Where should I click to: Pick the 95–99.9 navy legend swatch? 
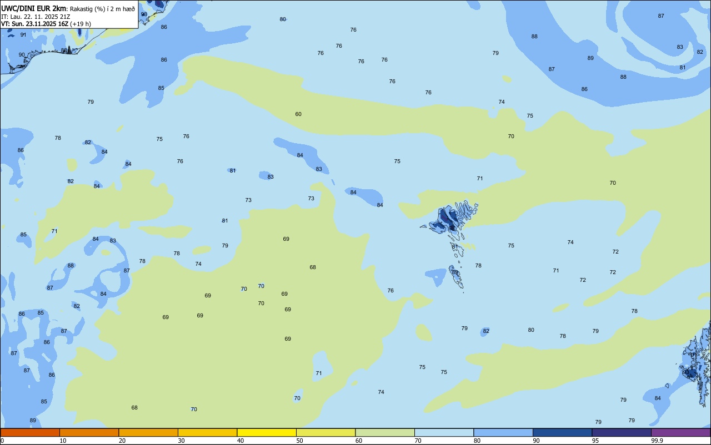(622, 432)
